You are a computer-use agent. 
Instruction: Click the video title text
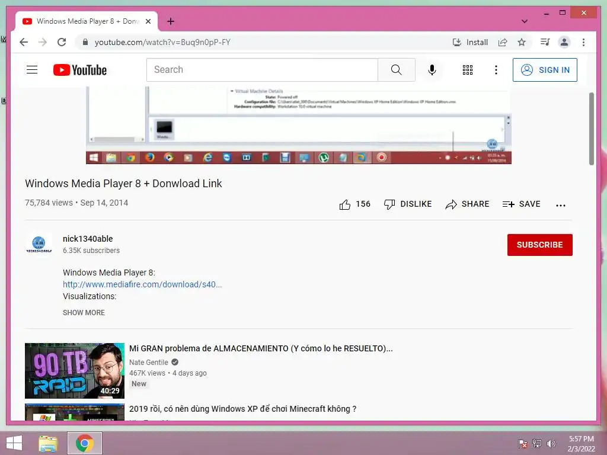[x=123, y=184]
